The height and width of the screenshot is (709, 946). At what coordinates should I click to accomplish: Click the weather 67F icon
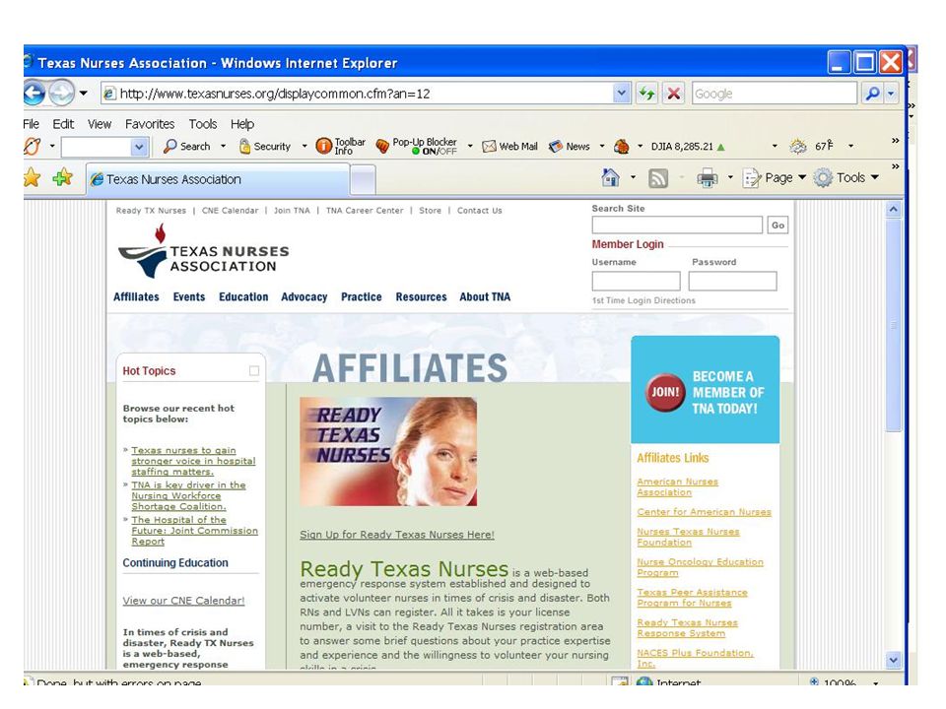pos(811,146)
